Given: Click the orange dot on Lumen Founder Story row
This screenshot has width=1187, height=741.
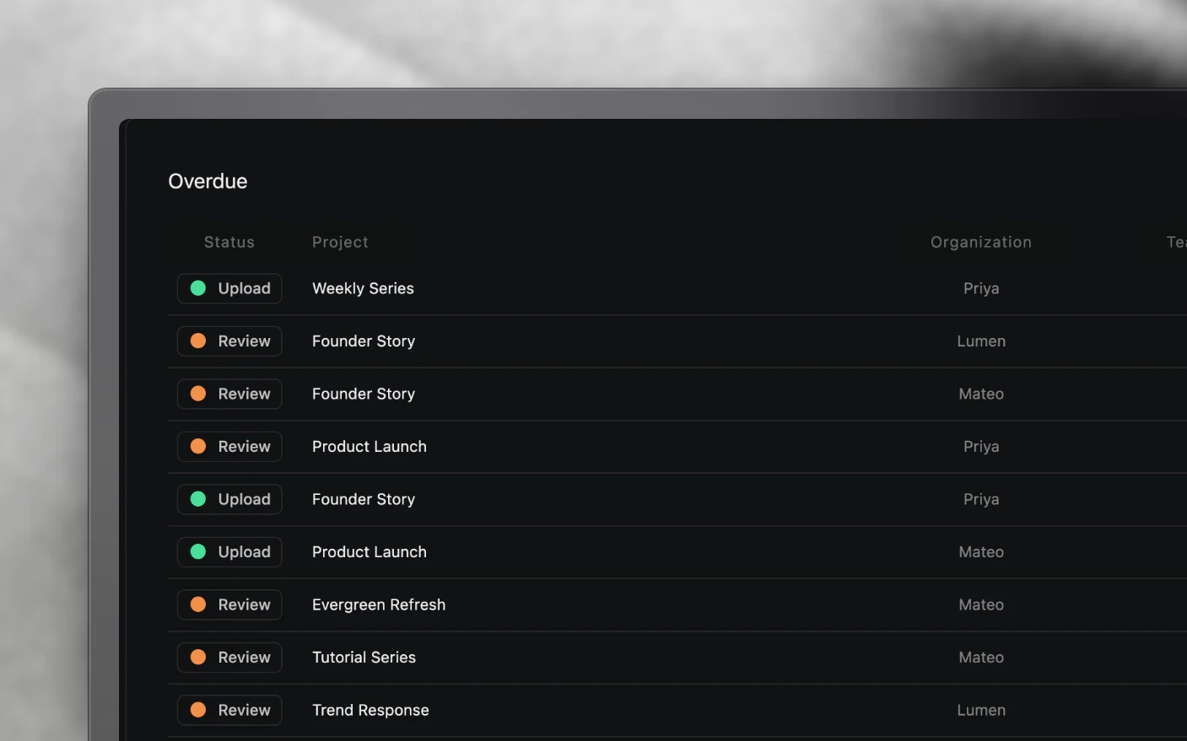Looking at the screenshot, I should (x=198, y=341).
